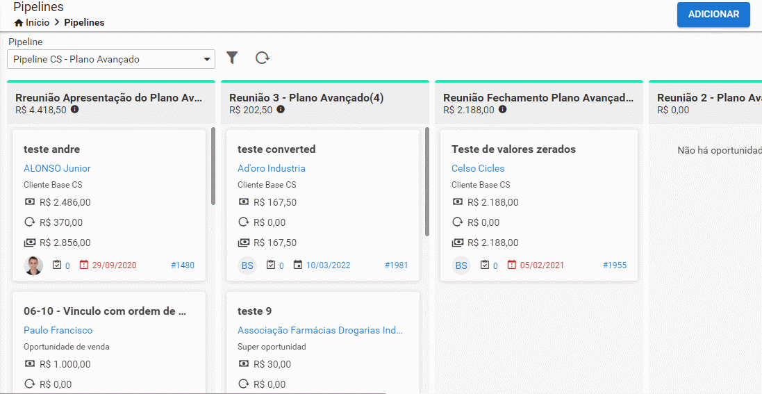
Task: Open opportunity number #1955
Action: [x=615, y=265]
